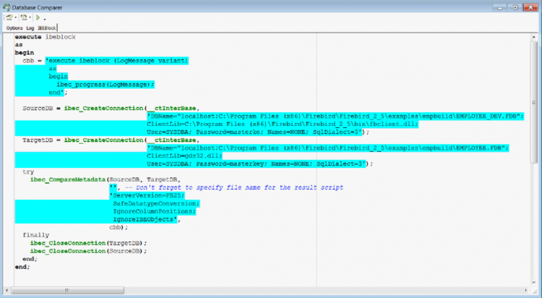Click the 'begin' keyword on third line
Screen dimensions: 542x298
24,53
